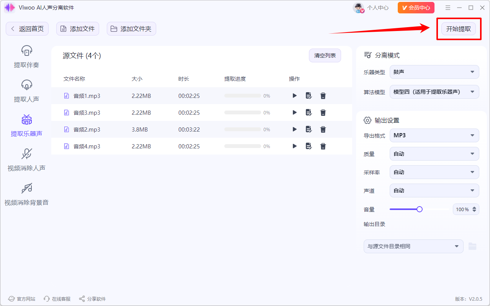Click the user avatar icon
Viewport: 490px width, 306px height.
pos(358,8)
